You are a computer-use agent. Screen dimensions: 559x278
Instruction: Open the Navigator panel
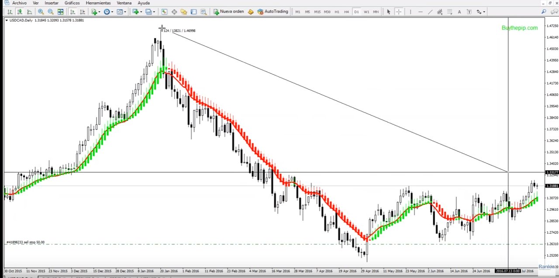click(184, 12)
